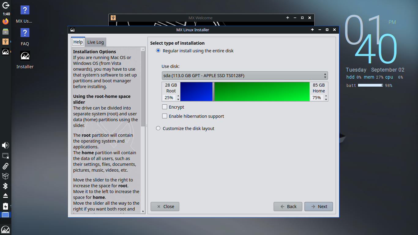Open the package manager box icon
The height and width of the screenshot is (235, 418).
click(x=5, y=176)
